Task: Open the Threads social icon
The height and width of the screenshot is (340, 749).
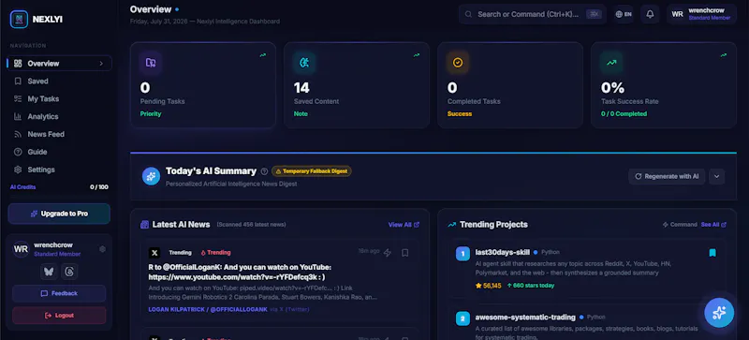Action: (69, 271)
